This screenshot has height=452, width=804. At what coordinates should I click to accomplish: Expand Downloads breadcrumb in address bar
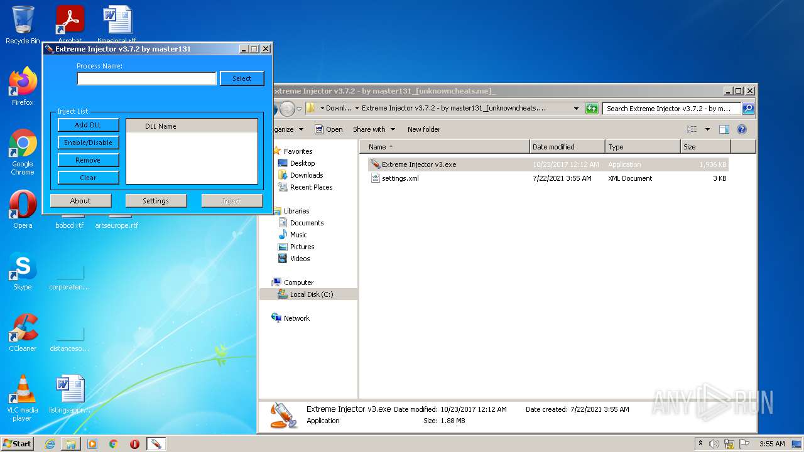pos(357,109)
